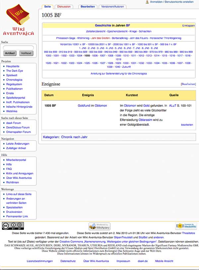Click the Creative Commons license badge

tap(13, 226)
